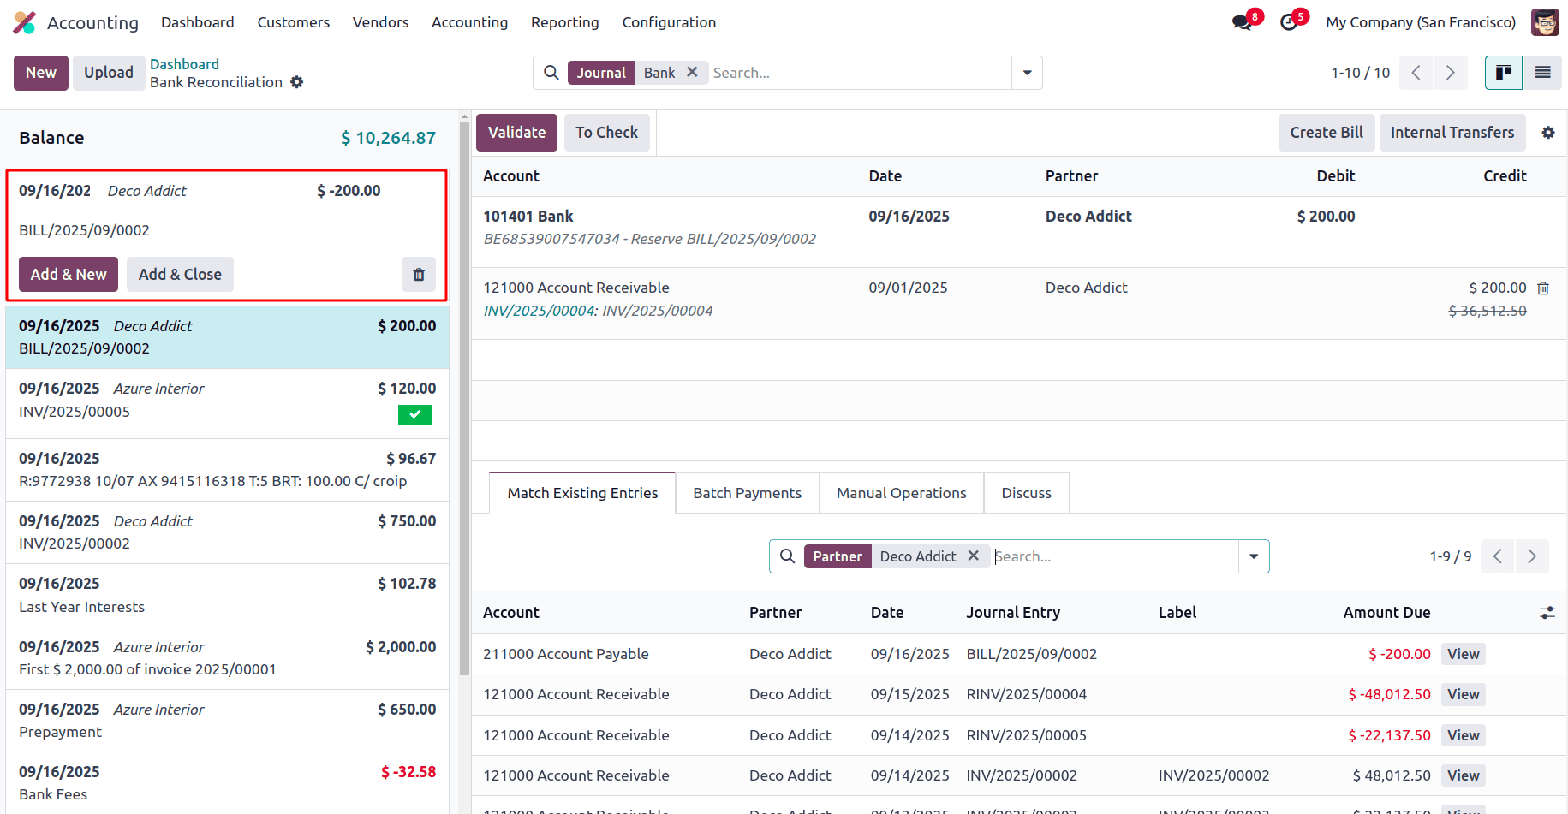The height and width of the screenshot is (814, 1568).
Task: Expand the main search filters dropdown
Action: pyautogui.click(x=1027, y=73)
